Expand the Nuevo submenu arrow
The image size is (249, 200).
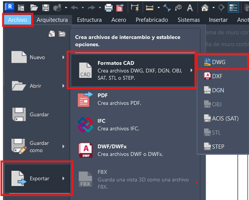tap(63, 57)
